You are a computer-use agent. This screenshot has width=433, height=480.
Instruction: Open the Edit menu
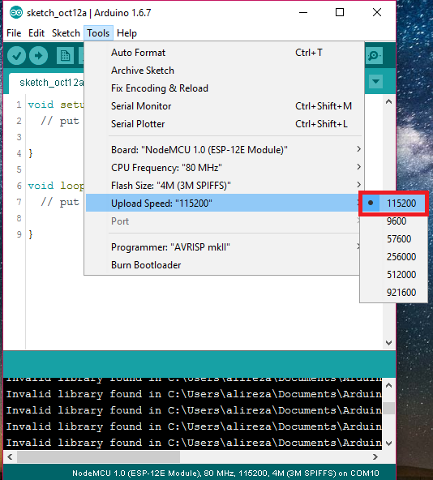[36, 33]
